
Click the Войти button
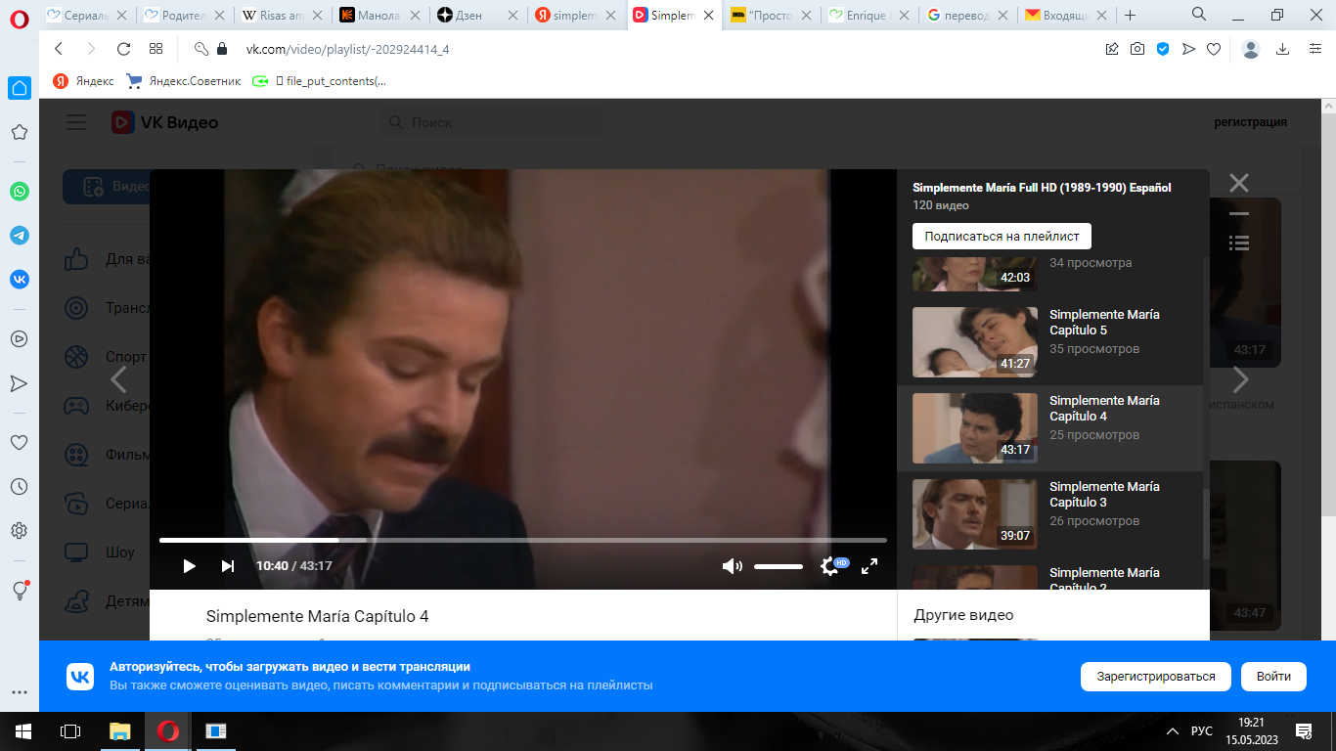click(1274, 677)
